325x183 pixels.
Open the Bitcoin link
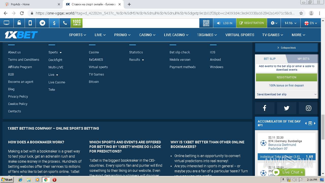coord(94,82)
